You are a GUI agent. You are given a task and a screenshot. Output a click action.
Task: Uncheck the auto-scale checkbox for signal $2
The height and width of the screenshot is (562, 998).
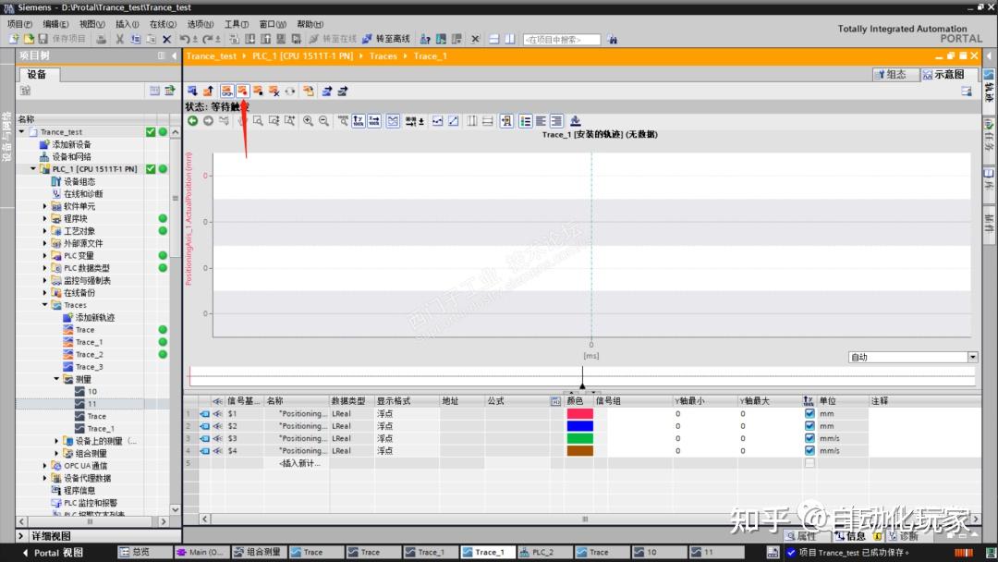tap(809, 426)
